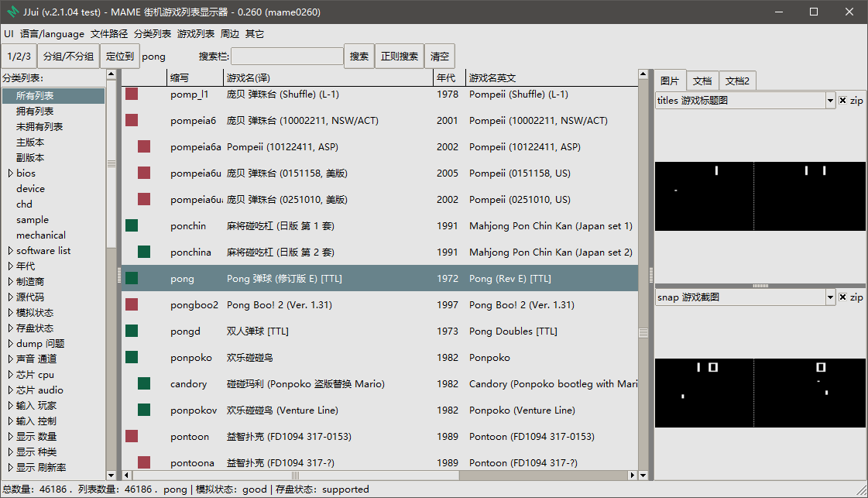Open the 周边 menu

(x=230, y=34)
